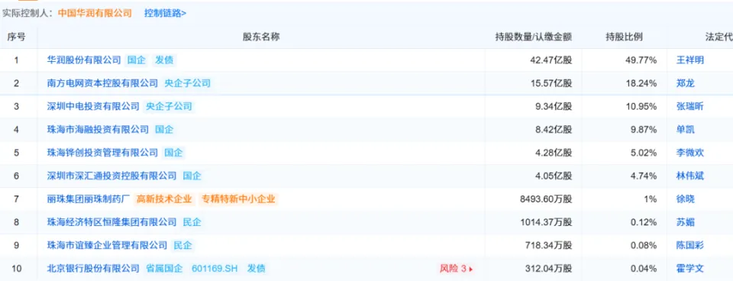
Task: Open actual controller 中国华润有限公司
Action: tap(95, 13)
